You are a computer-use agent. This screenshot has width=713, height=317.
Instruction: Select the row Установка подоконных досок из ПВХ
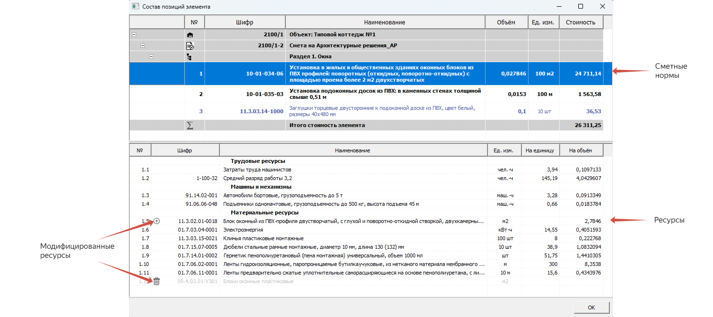click(x=366, y=94)
